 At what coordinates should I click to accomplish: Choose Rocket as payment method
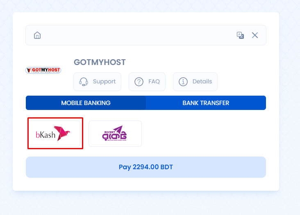115,134
